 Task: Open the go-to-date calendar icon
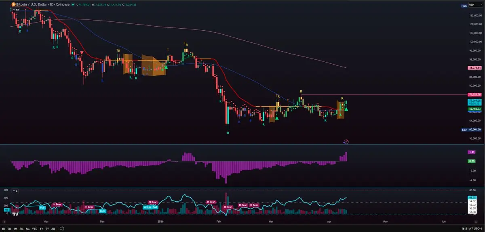(61, 229)
